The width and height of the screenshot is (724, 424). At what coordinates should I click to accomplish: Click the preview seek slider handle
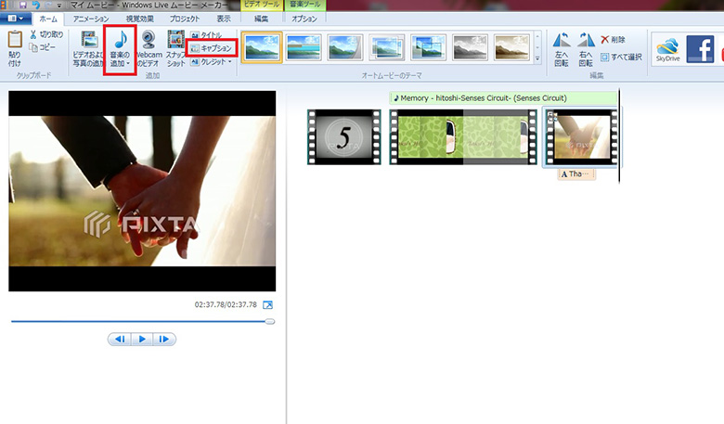click(270, 322)
